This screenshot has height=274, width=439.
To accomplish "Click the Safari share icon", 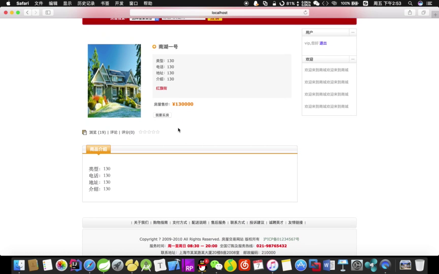I will [x=410, y=12].
